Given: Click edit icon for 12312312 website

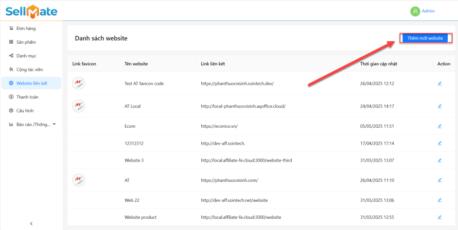Looking at the screenshot, I should (x=439, y=143).
